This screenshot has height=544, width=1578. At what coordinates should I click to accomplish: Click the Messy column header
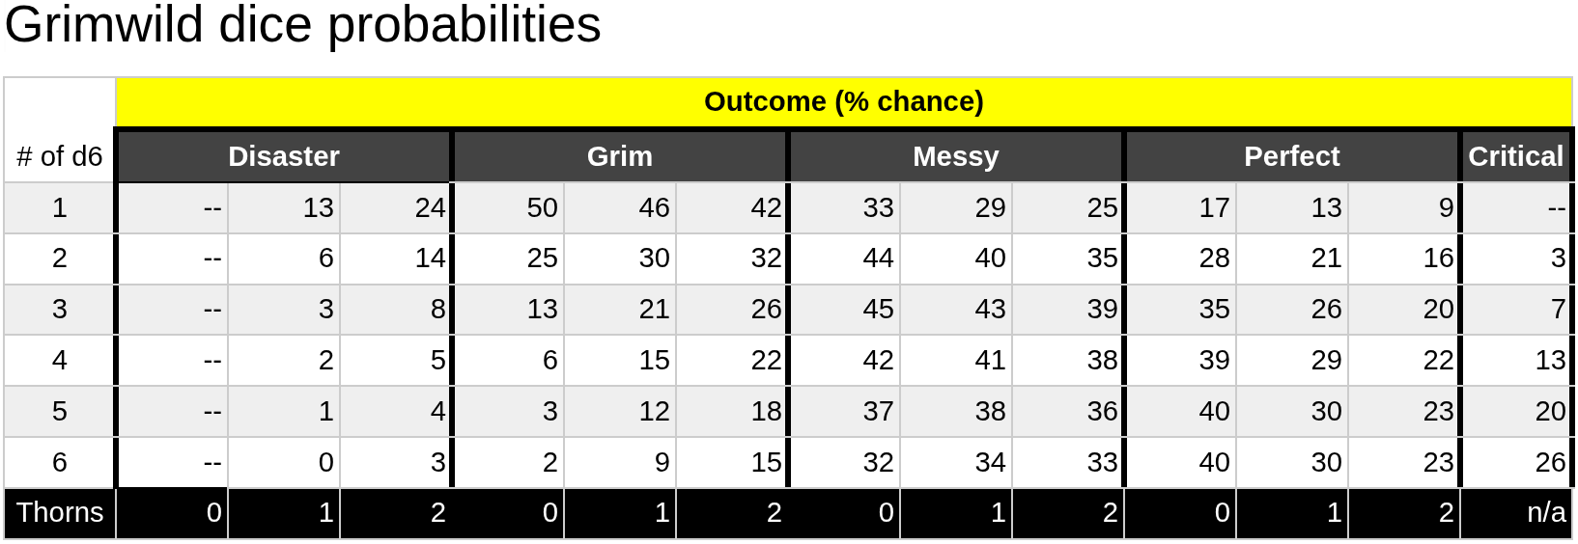tap(955, 156)
